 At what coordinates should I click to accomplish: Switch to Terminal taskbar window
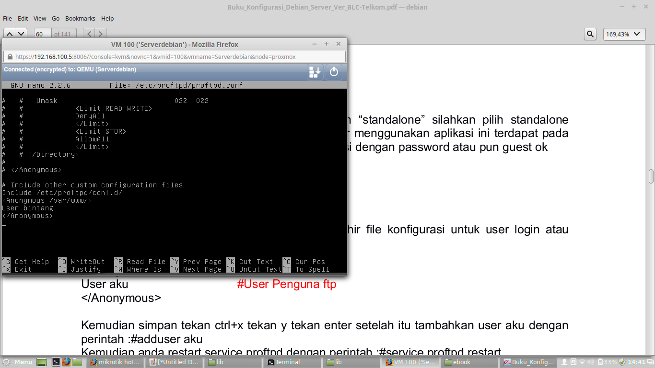point(292,362)
